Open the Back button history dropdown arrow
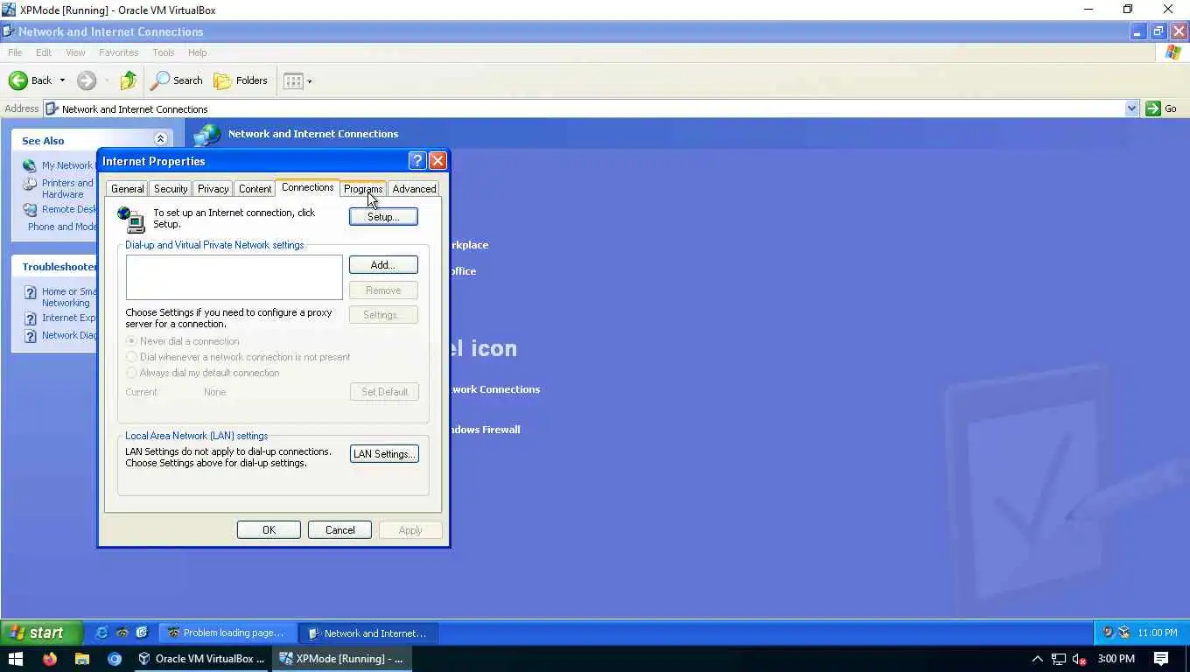This screenshot has width=1190, height=672. (x=62, y=80)
